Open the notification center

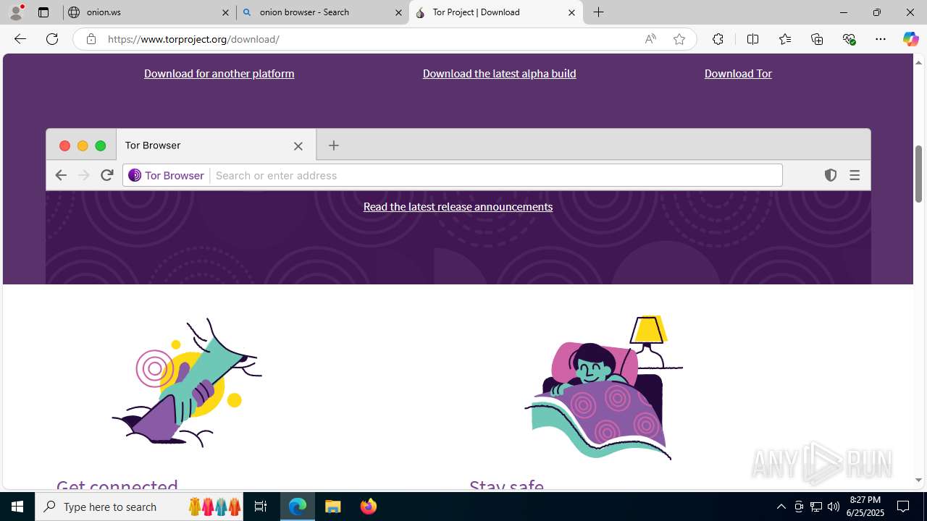pos(903,507)
